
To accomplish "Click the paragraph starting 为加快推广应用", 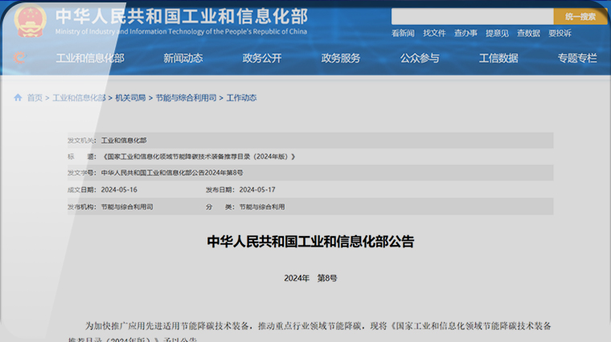I will point(310,332).
